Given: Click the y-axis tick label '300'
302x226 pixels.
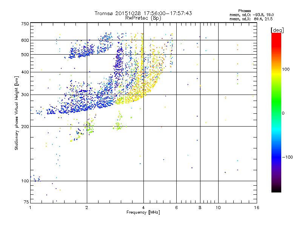Looking at the screenshot, I should (x=25, y=95).
